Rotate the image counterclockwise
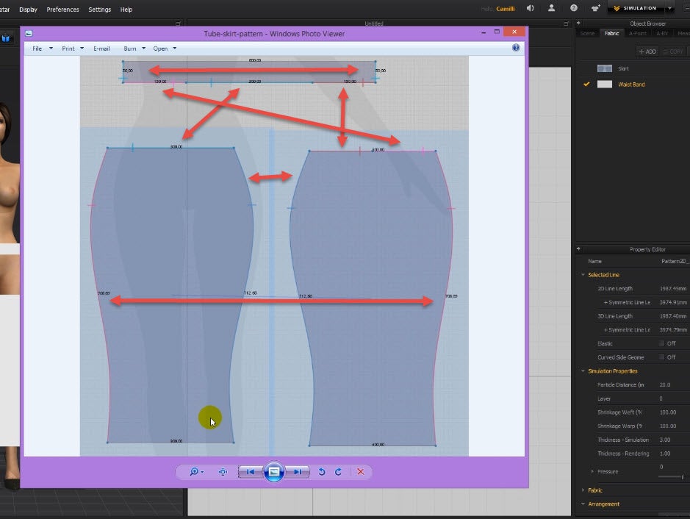 click(x=321, y=472)
